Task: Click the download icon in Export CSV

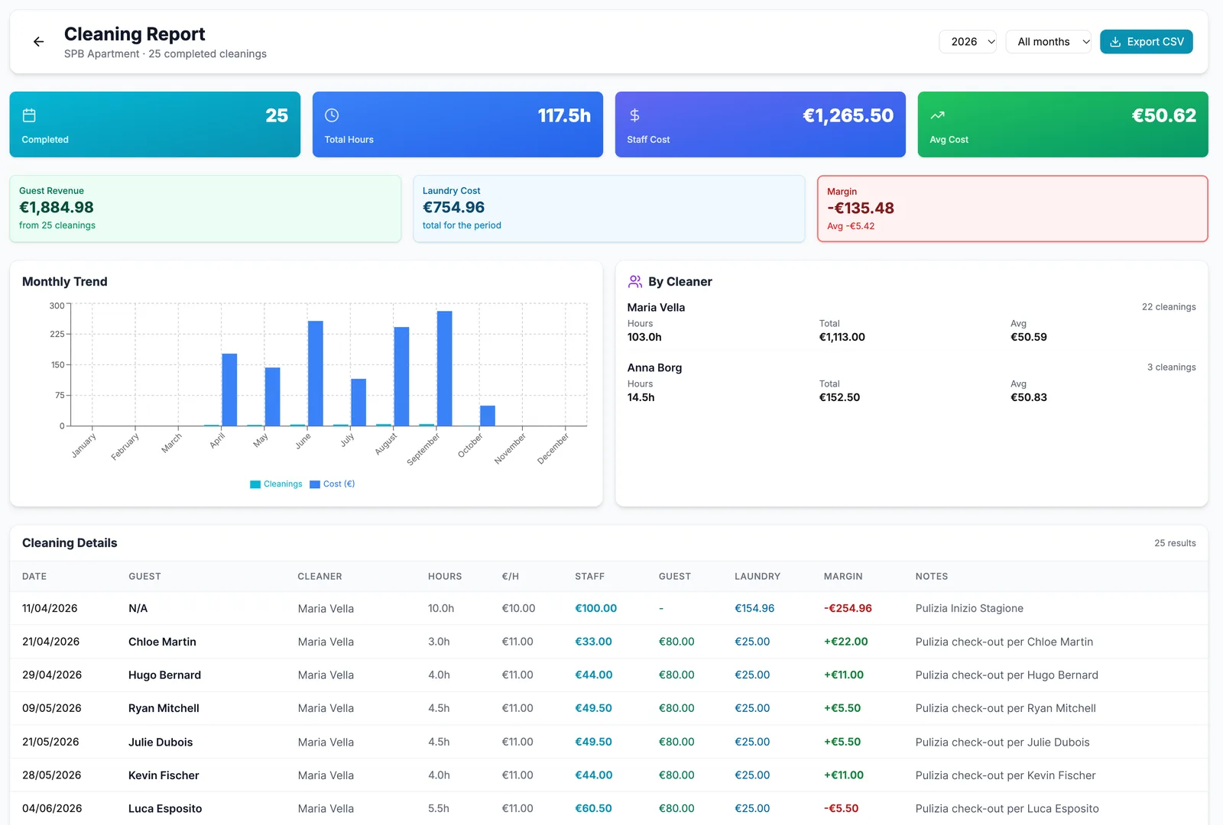Action: 1115,42
